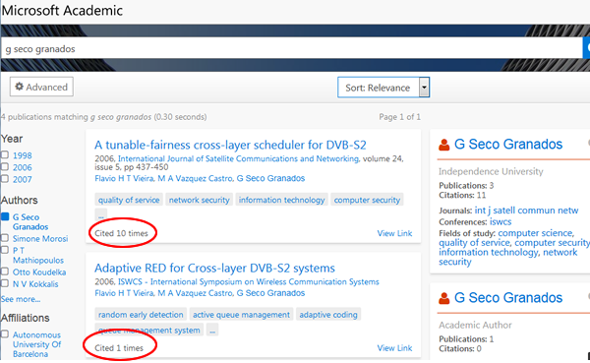
Task: Select the computer security tag under first paper
Action: (367, 200)
